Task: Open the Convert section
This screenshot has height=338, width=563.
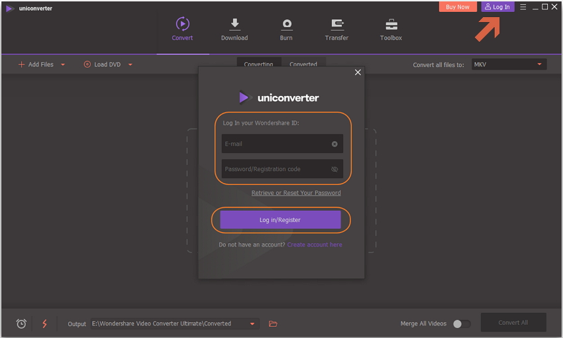Action: coord(182,29)
